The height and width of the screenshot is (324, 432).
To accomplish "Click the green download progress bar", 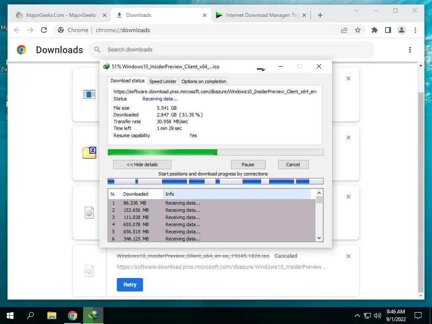I will (216, 152).
